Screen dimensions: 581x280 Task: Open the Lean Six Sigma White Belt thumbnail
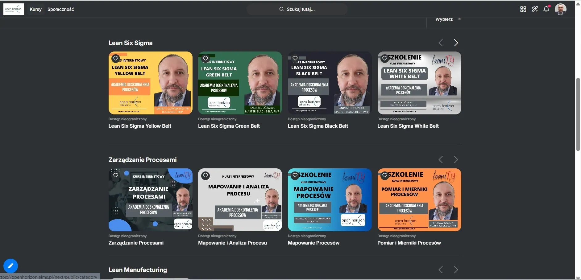(419, 83)
